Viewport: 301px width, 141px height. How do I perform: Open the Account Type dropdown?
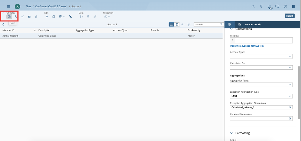[261, 56]
